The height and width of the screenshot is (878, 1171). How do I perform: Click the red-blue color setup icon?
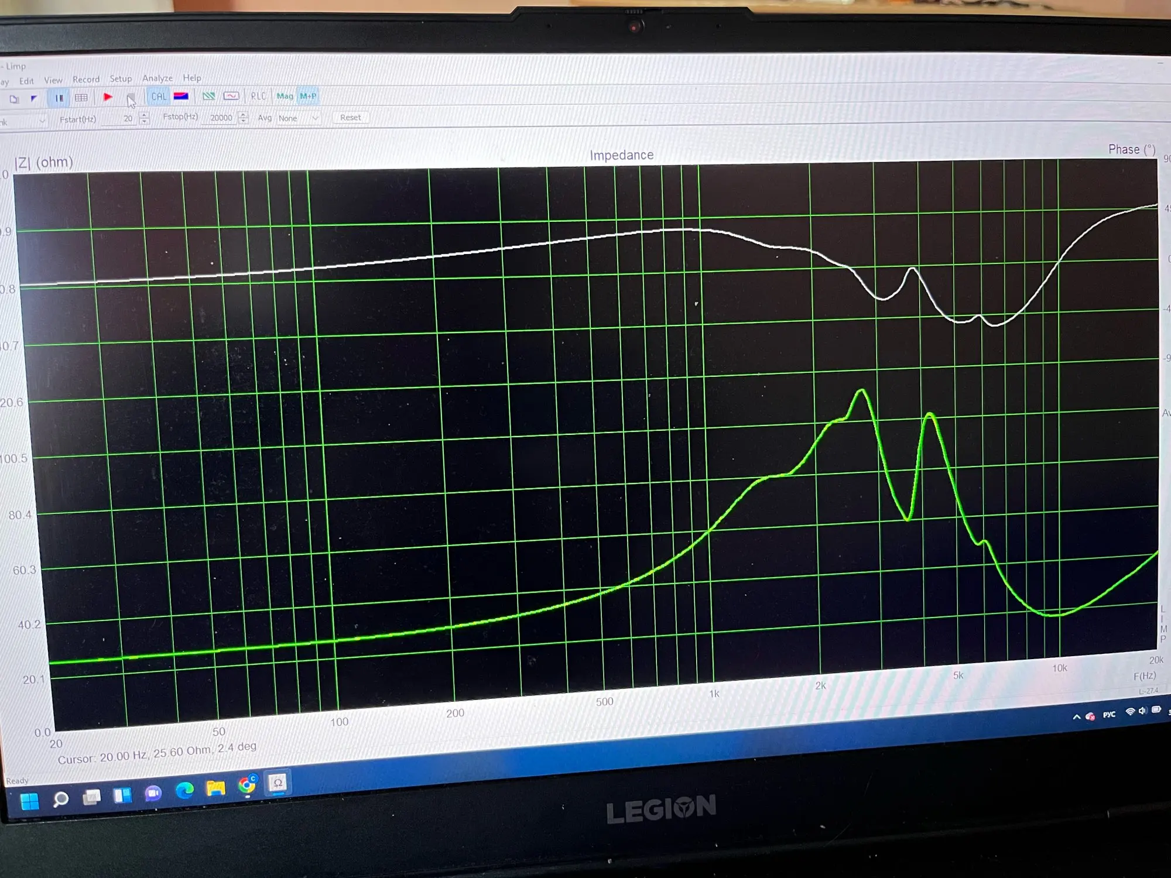[181, 96]
